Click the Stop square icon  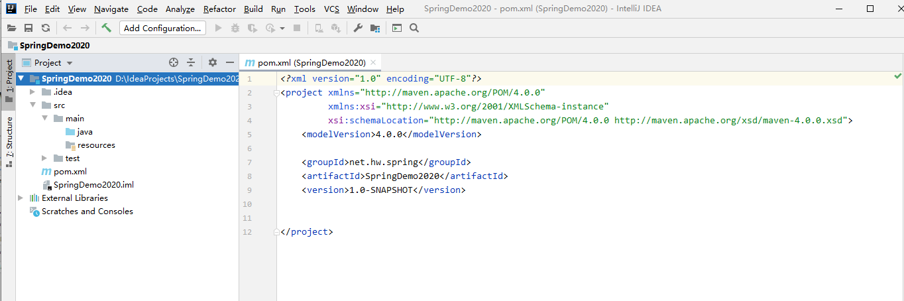(297, 28)
